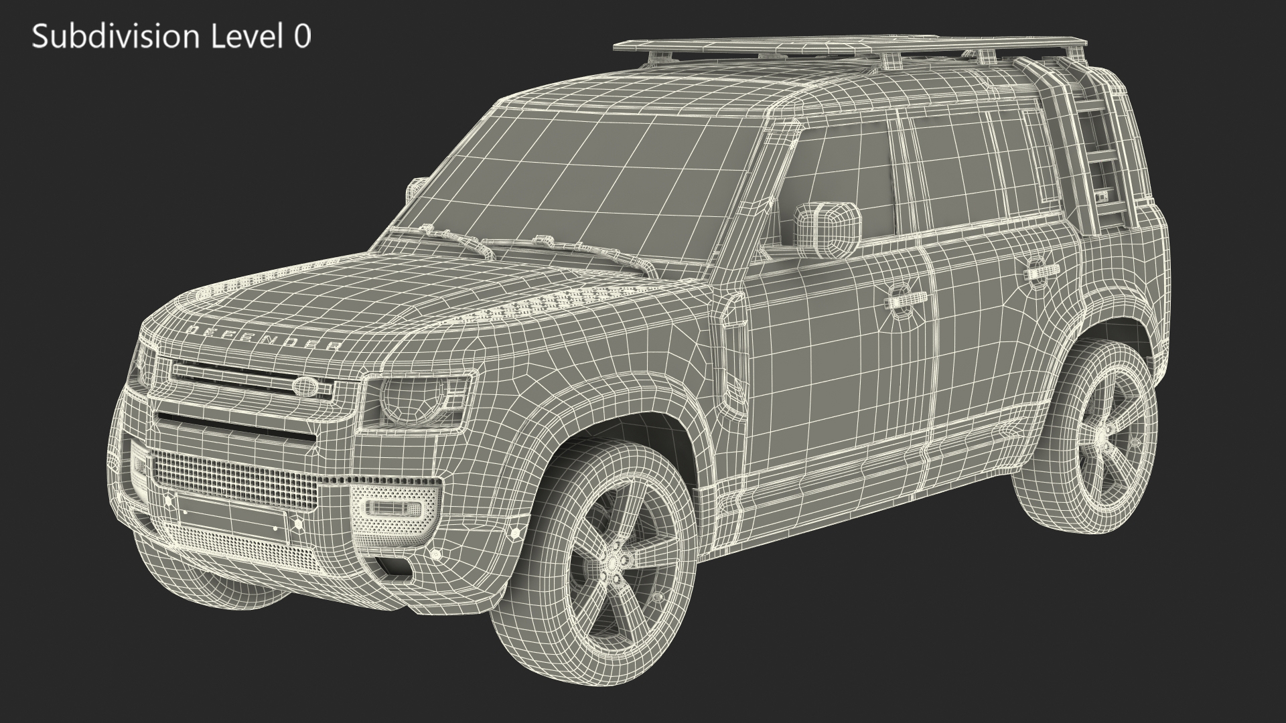Select the side mirror on the door
1286x723 pixels.
point(828,230)
